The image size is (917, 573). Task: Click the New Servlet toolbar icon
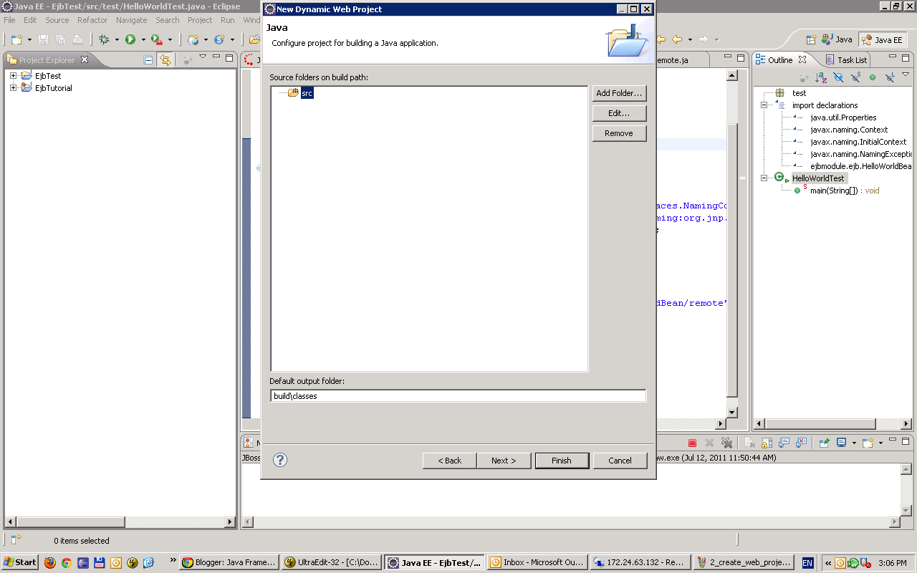click(x=219, y=39)
